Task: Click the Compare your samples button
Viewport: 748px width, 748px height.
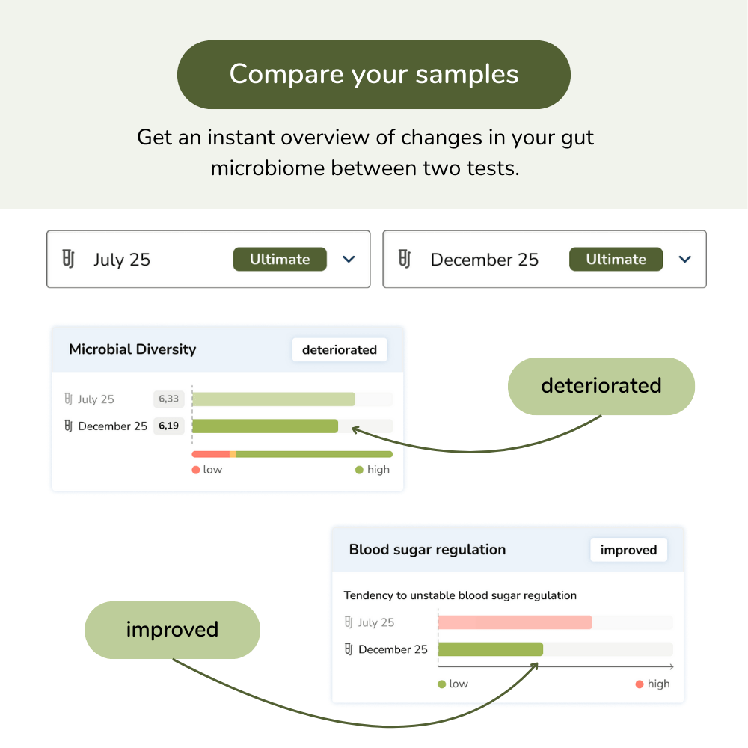Action: pos(373,75)
